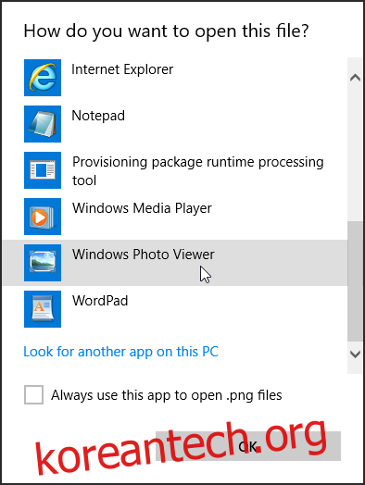The width and height of the screenshot is (365, 485).
Task: Confirm selection with the OK button
Action: tap(248, 446)
